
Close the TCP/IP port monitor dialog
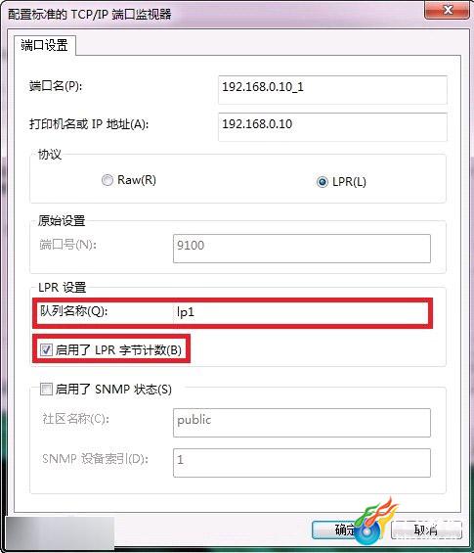click(x=448, y=10)
